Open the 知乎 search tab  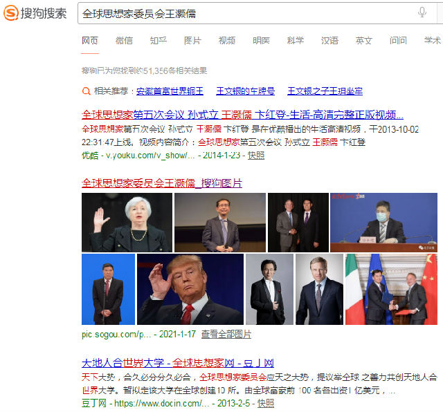(x=159, y=41)
